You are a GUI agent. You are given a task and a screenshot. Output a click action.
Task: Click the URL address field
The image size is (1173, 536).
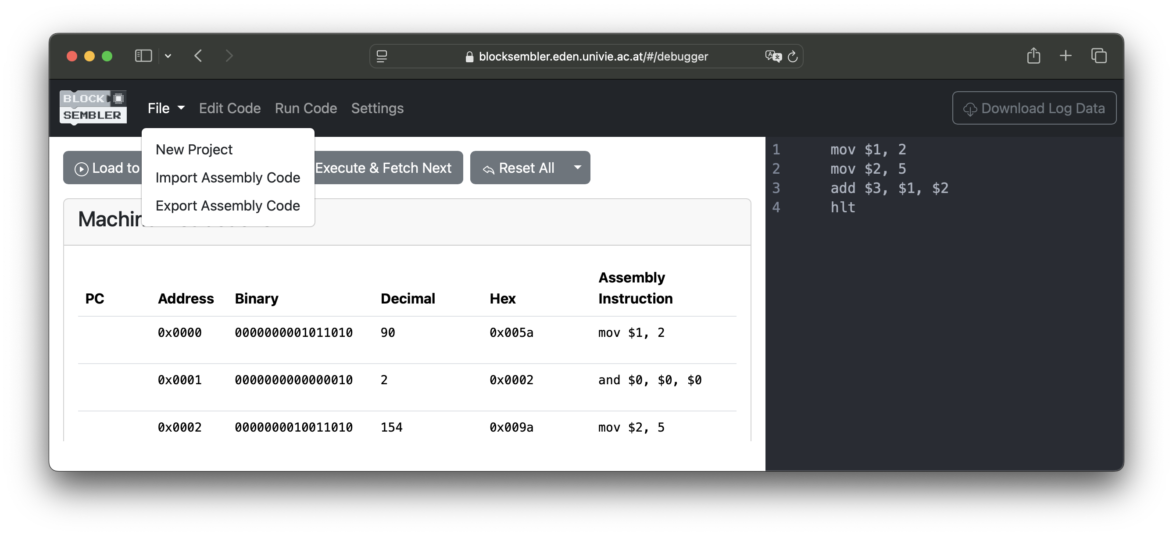tap(592, 57)
